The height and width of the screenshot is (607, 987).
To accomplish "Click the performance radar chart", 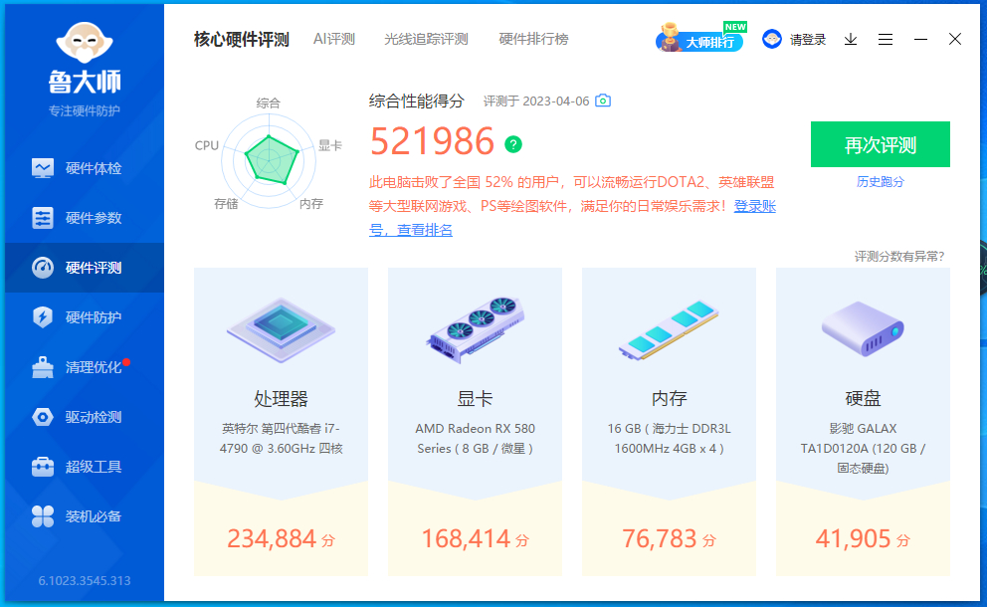I will [269, 160].
